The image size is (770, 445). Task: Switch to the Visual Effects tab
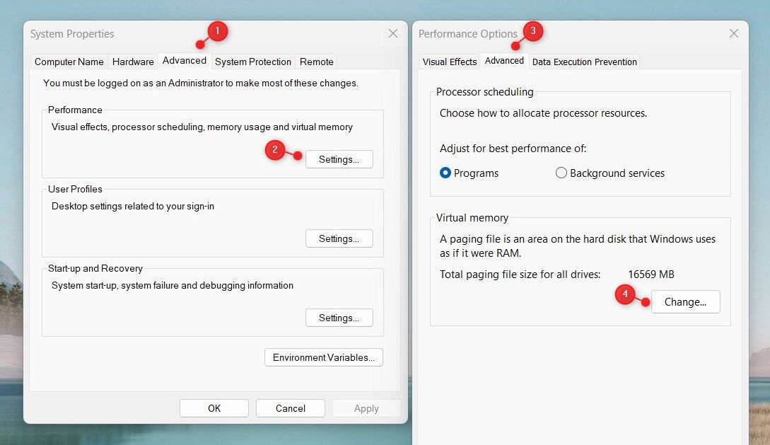(449, 62)
